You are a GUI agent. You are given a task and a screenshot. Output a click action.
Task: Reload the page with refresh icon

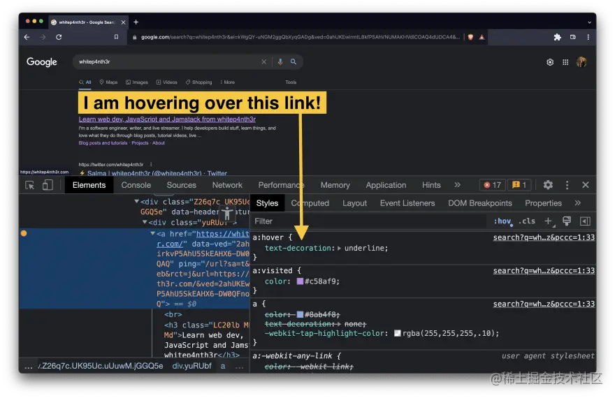point(59,37)
